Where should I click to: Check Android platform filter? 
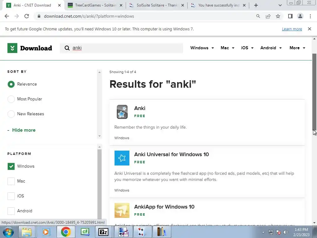click(11, 211)
